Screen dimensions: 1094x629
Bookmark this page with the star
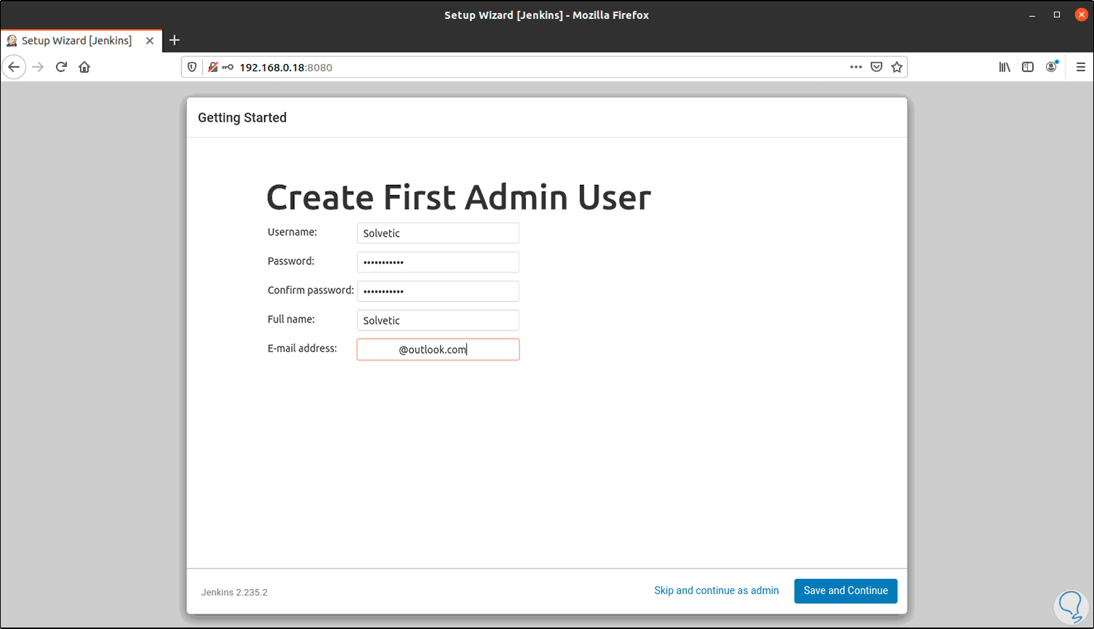pos(897,67)
